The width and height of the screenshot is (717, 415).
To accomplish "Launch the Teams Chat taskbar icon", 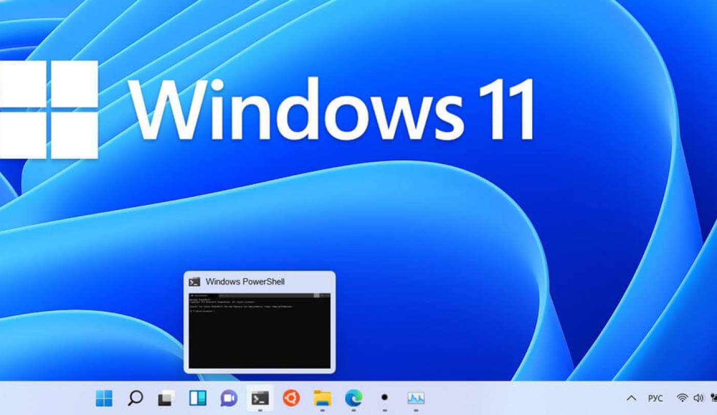I will [x=229, y=398].
